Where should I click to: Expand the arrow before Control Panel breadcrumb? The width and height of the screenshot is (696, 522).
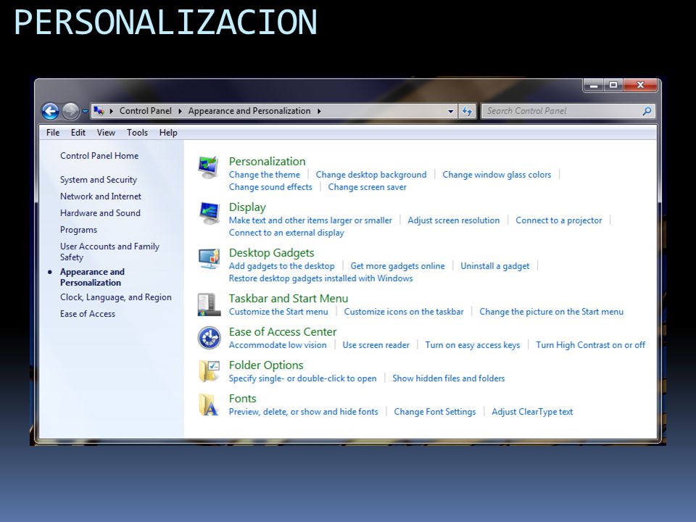pos(111,111)
